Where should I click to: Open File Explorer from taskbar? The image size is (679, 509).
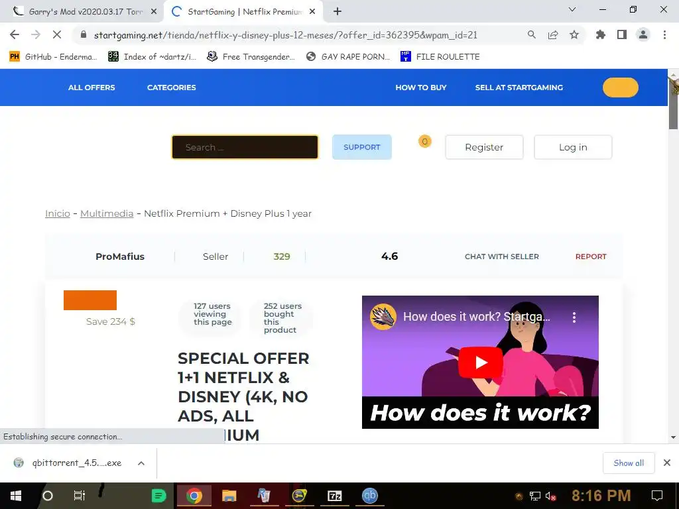[x=229, y=496]
